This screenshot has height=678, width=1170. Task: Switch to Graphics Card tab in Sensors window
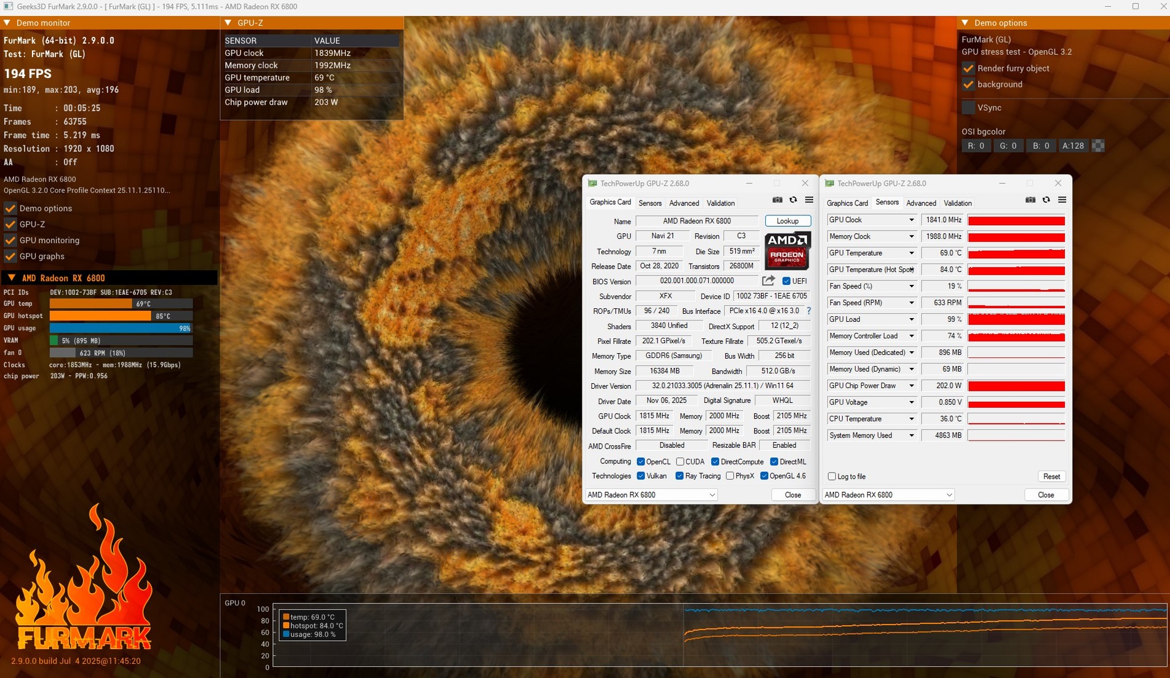[847, 203]
